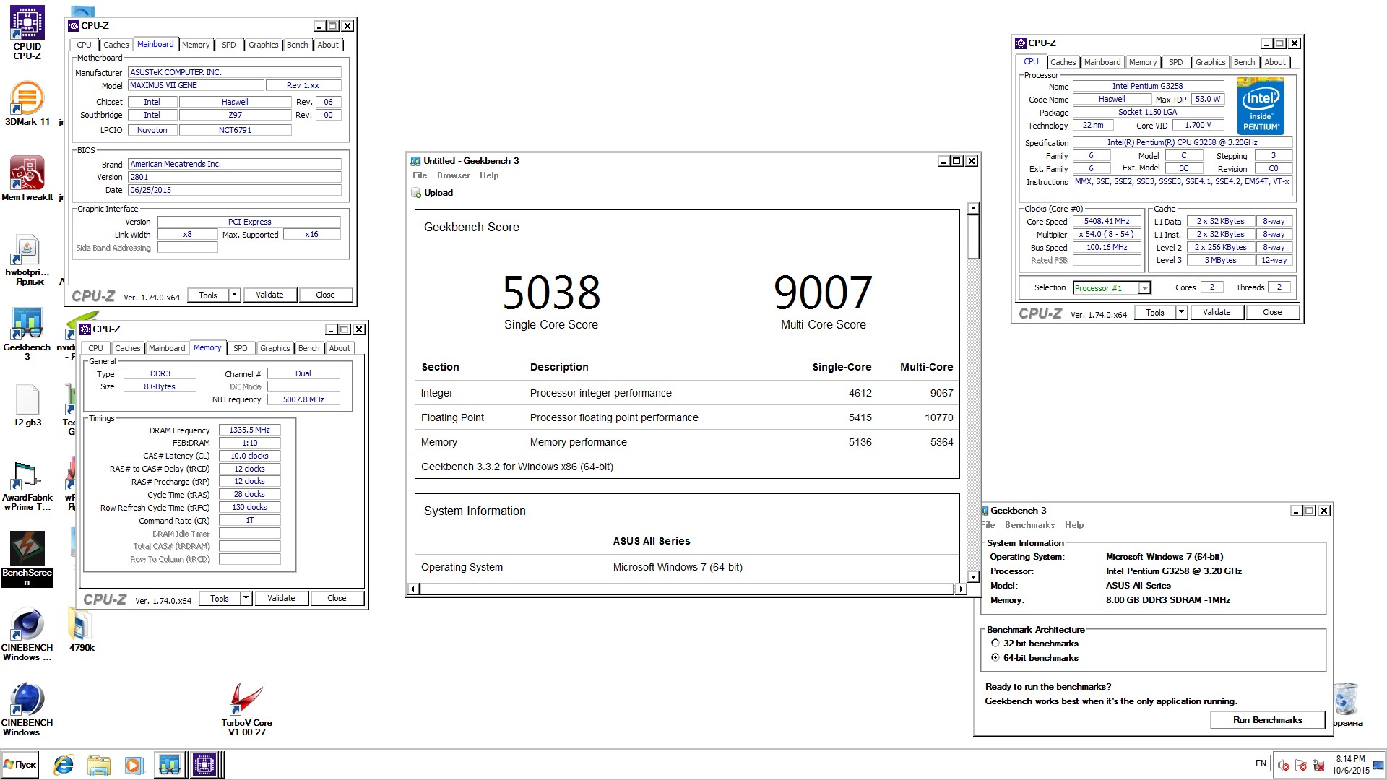The width and height of the screenshot is (1387, 780).
Task: Click Validate in Memory CPU-Z window
Action: pyautogui.click(x=281, y=598)
